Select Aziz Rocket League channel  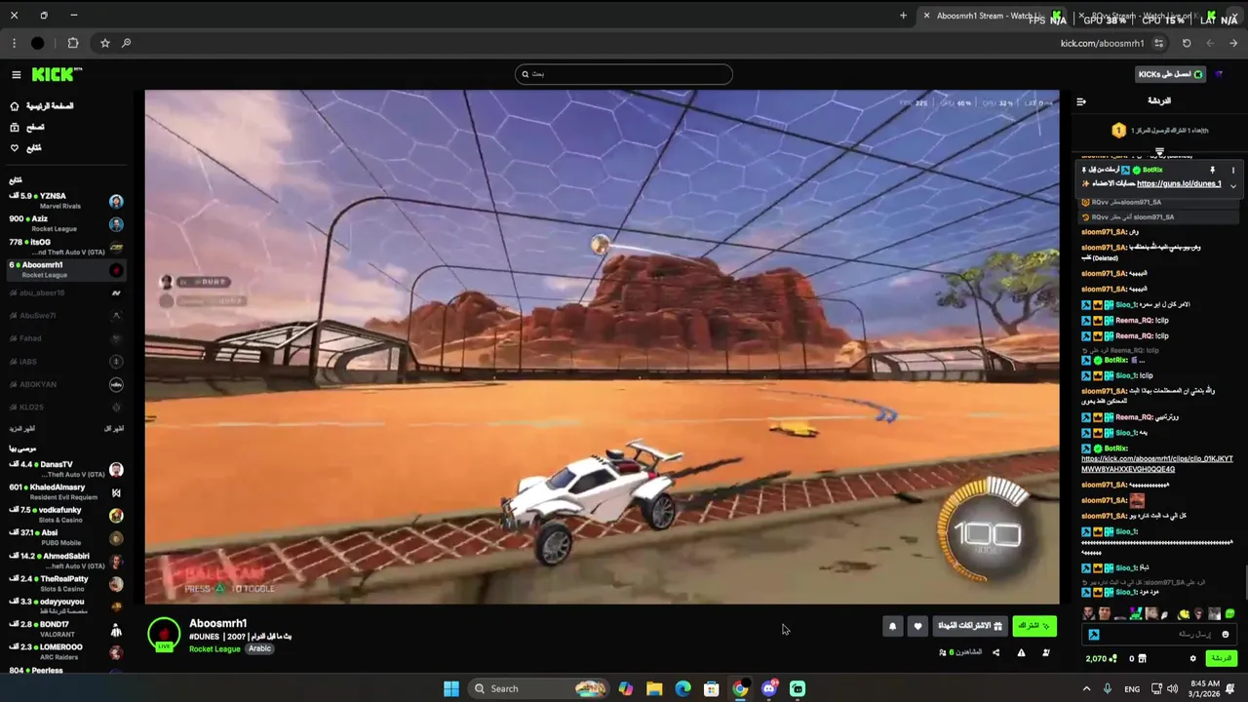pyautogui.click(x=66, y=224)
